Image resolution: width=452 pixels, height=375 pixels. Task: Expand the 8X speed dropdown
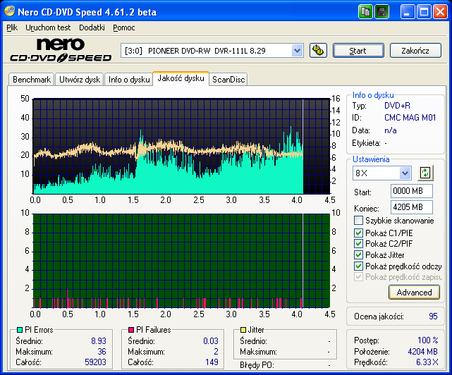pos(405,173)
